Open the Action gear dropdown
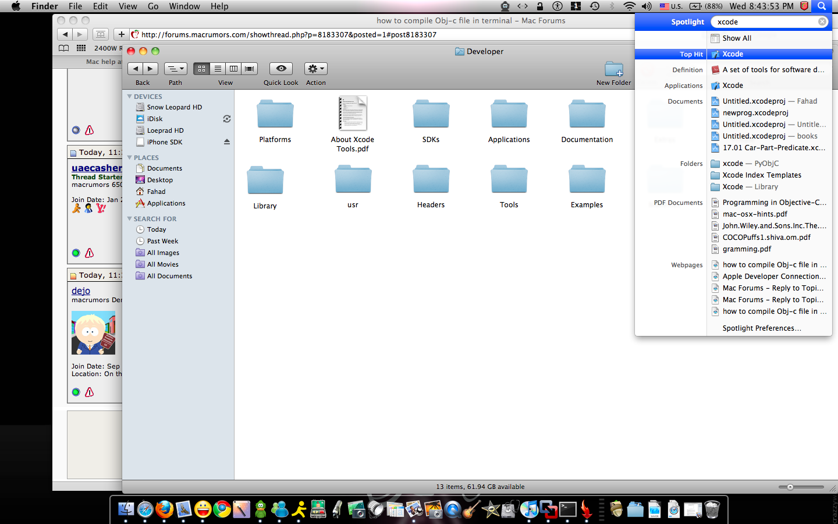This screenshot has width=838, height=524. click(x=316, y=69)
